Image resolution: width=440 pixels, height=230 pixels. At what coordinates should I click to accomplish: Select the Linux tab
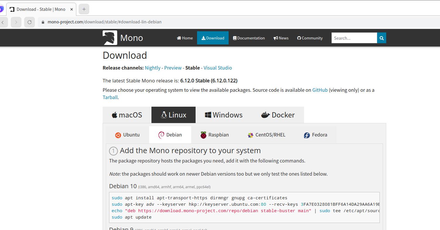173,115
